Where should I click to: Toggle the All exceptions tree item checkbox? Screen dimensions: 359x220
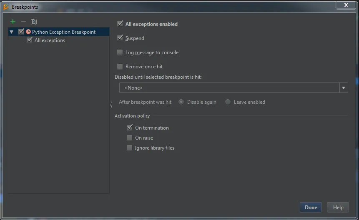coord(30,40)
